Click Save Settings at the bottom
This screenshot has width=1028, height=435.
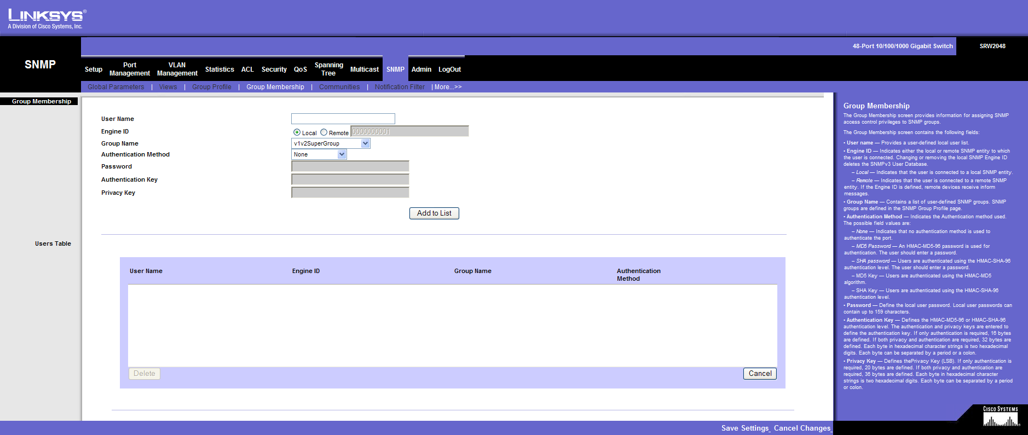(x=744, y=428)
